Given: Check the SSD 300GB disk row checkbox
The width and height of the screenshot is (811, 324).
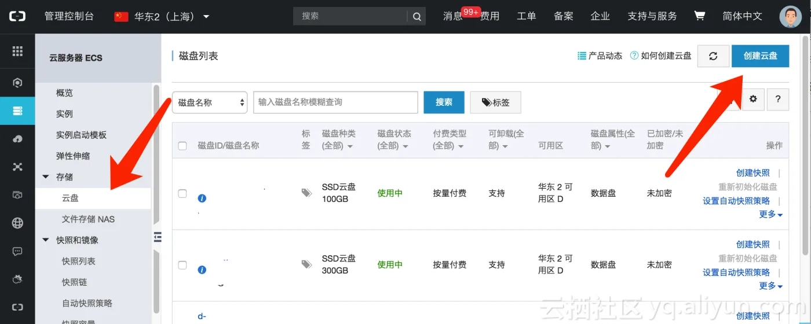Looking at the screenshot, I should tap(182, 265).
